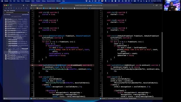The width and height of the screenshot is (181, 102).
Task: Open the Debug menu
Action: [x=44, y=1]
